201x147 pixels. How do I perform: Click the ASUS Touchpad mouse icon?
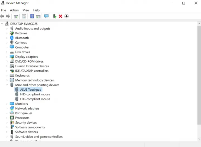(x=17, y=89)
